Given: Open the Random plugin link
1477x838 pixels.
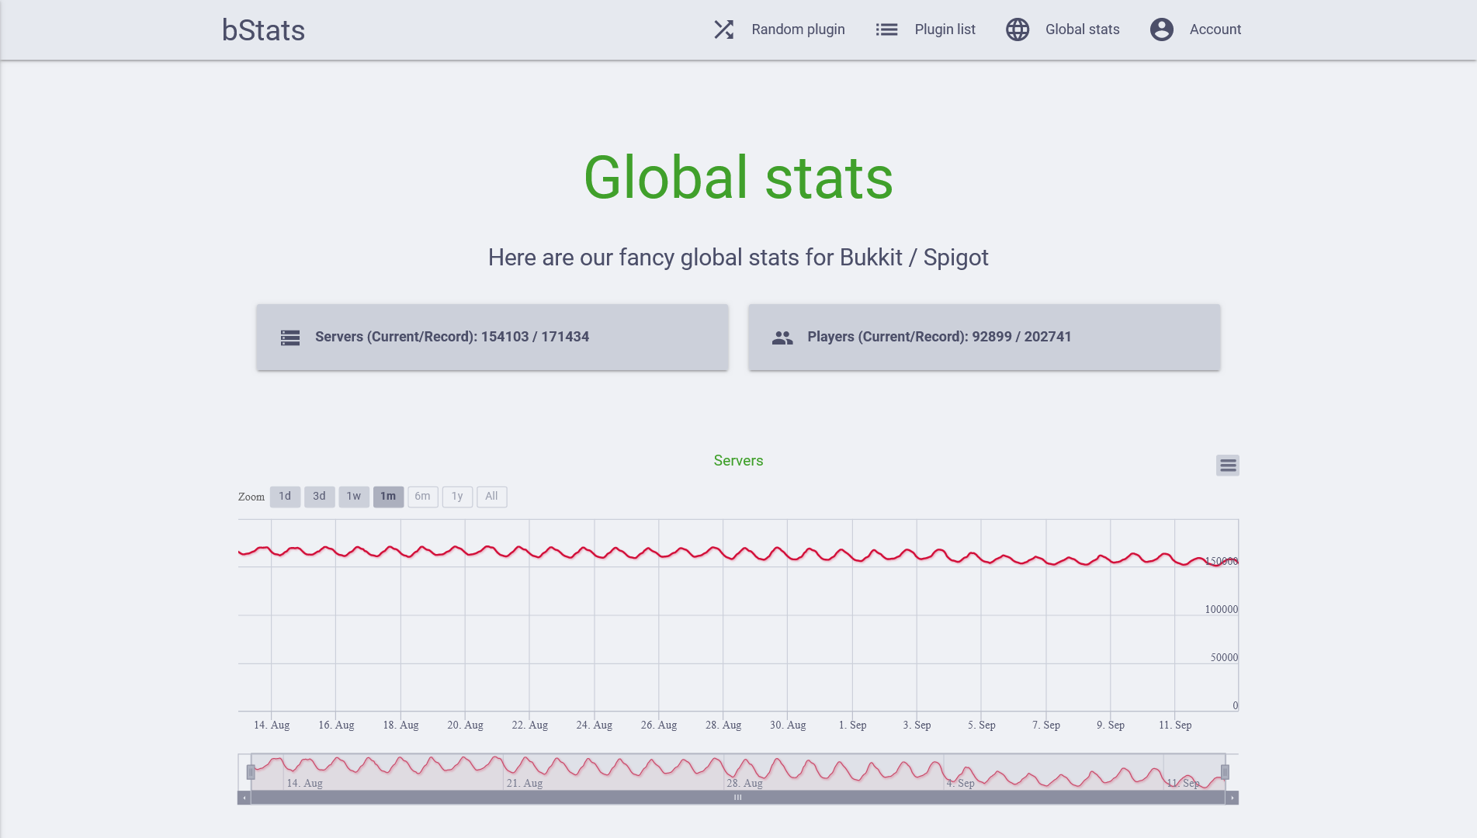Looking at the screenshot, I should tap(798, 29).
